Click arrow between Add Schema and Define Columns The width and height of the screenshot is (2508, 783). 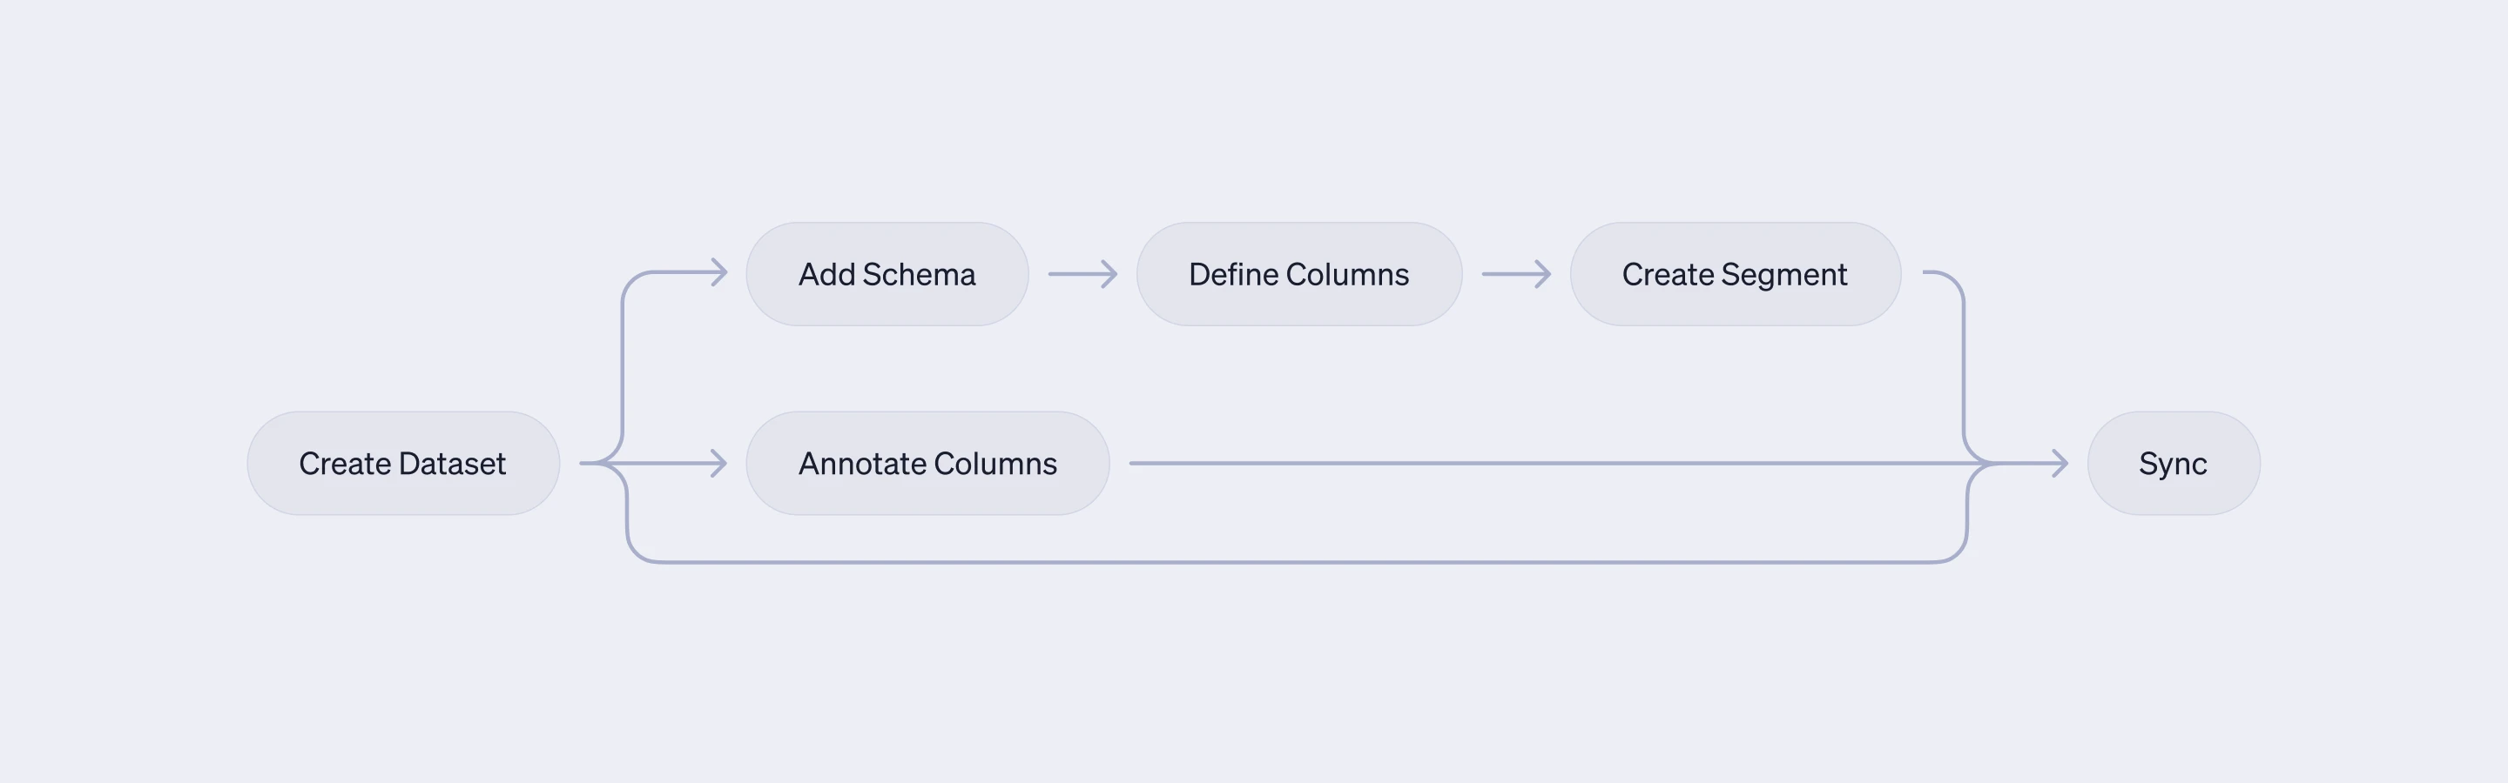click(x=1082, y=274)
